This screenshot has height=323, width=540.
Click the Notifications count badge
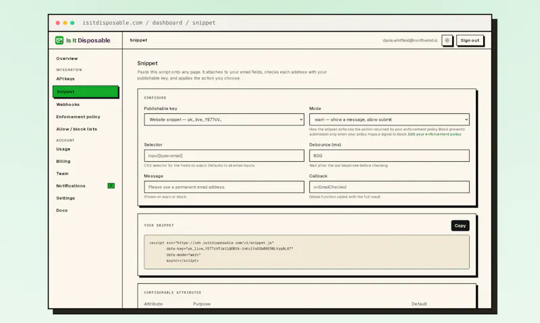111,185
